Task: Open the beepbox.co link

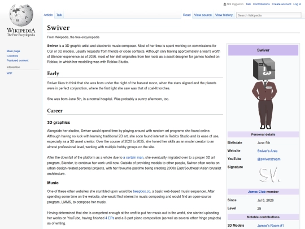Action: pyautogui.click(x=142, y=191)
